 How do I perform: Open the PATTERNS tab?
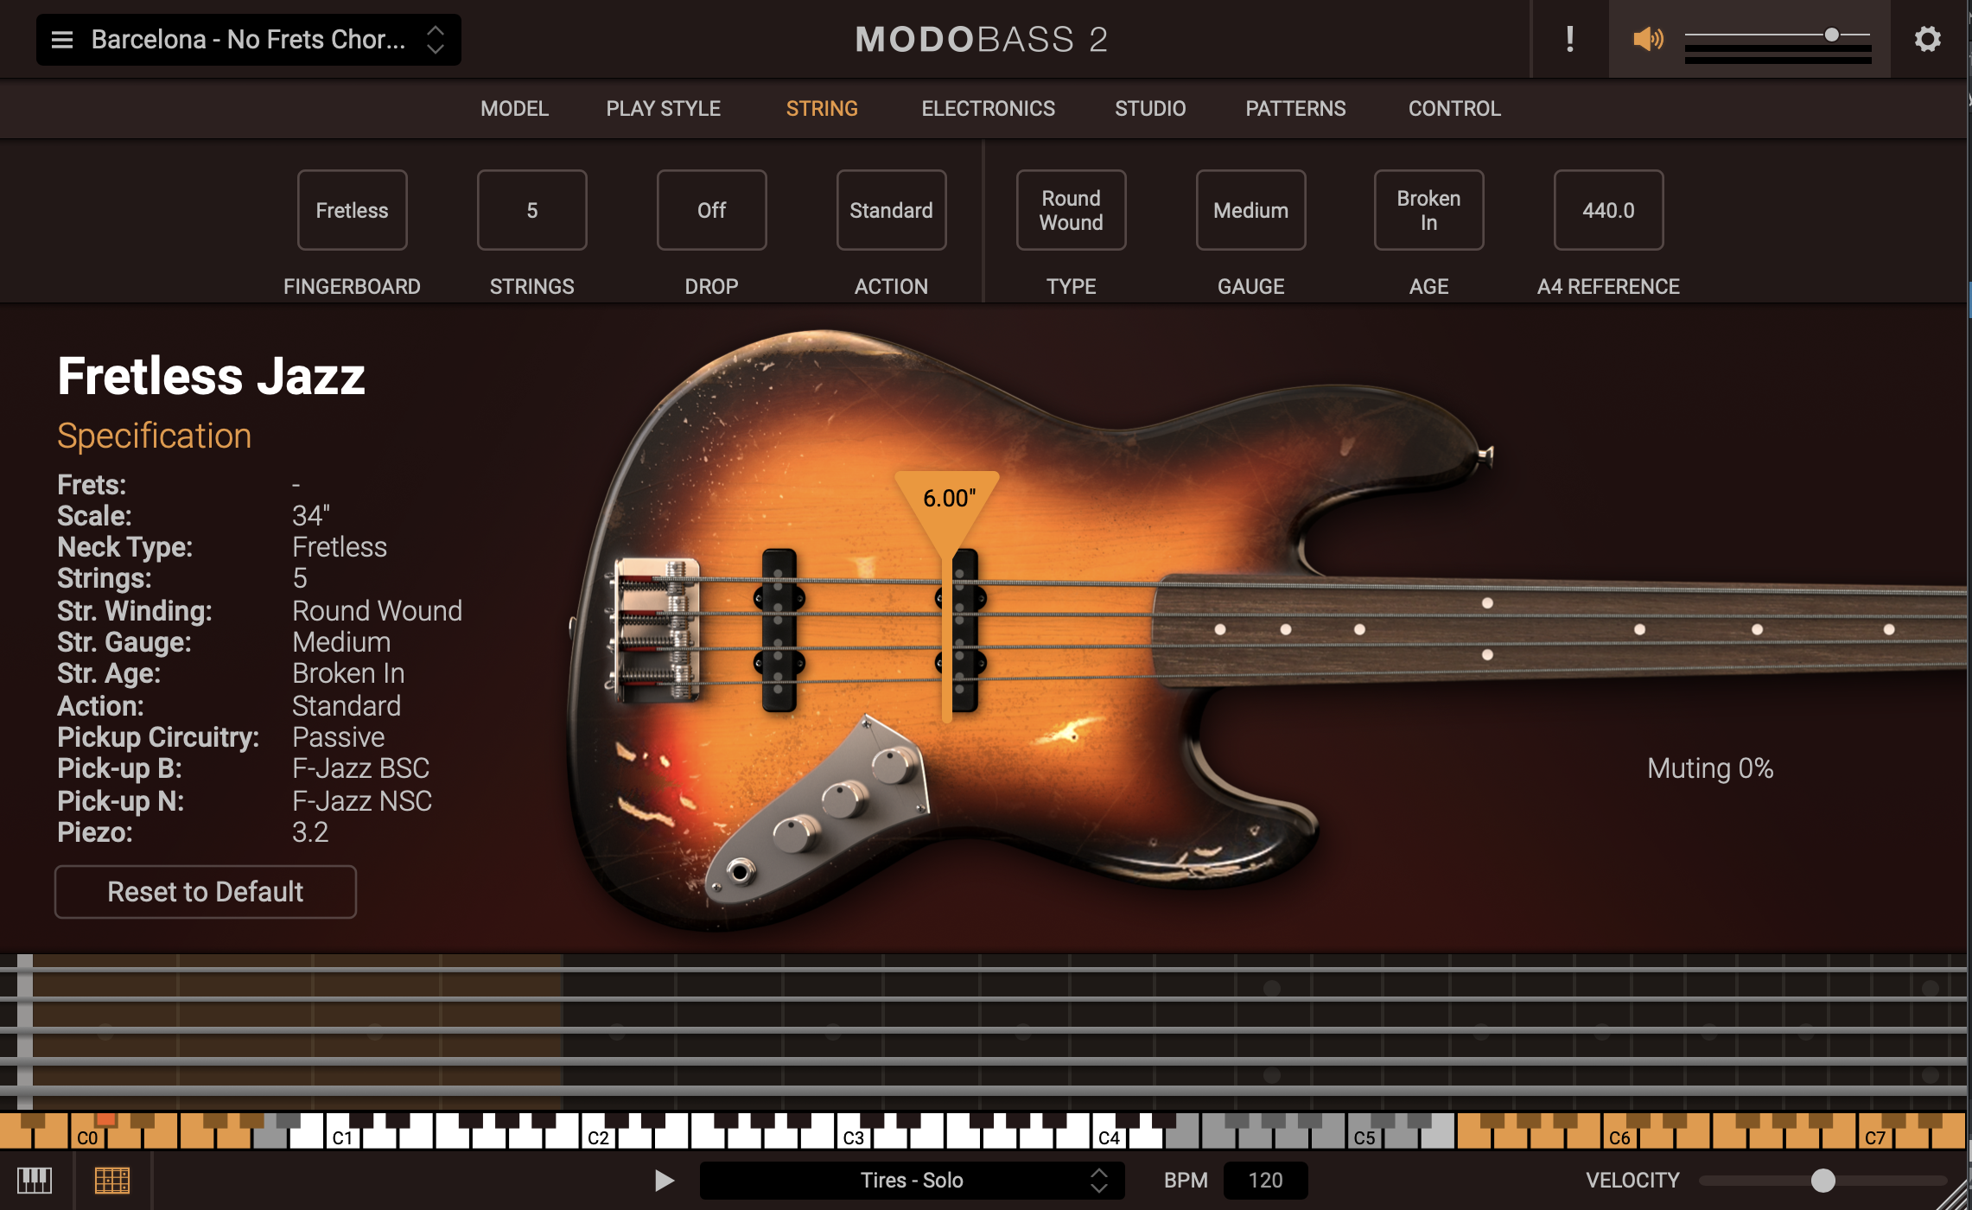tap(1295, 108)
